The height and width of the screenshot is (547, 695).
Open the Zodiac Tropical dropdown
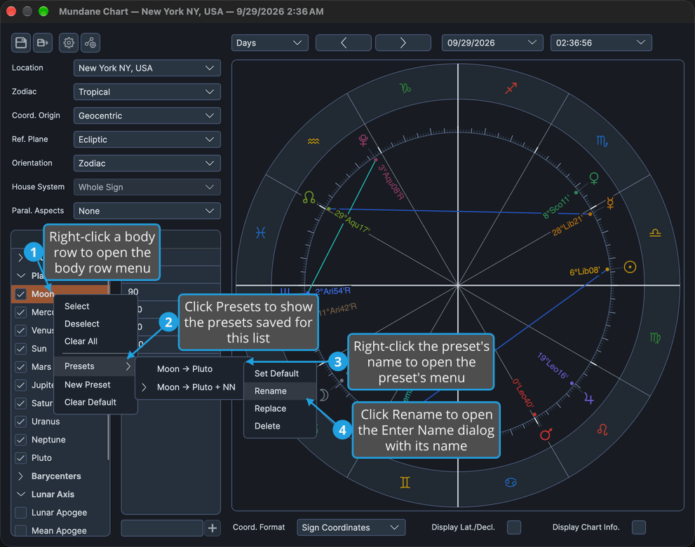coord(147,92)
